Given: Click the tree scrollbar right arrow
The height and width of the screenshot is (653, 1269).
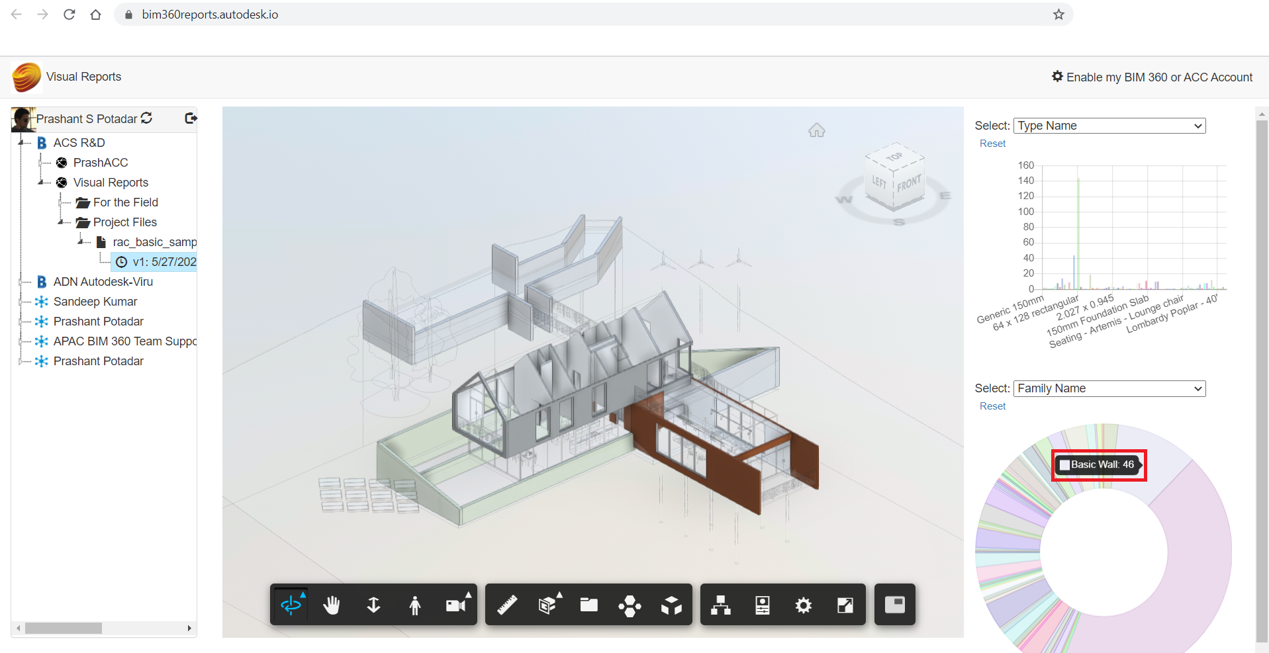Looking at the screenshot, I should click(x=189, y=628).
